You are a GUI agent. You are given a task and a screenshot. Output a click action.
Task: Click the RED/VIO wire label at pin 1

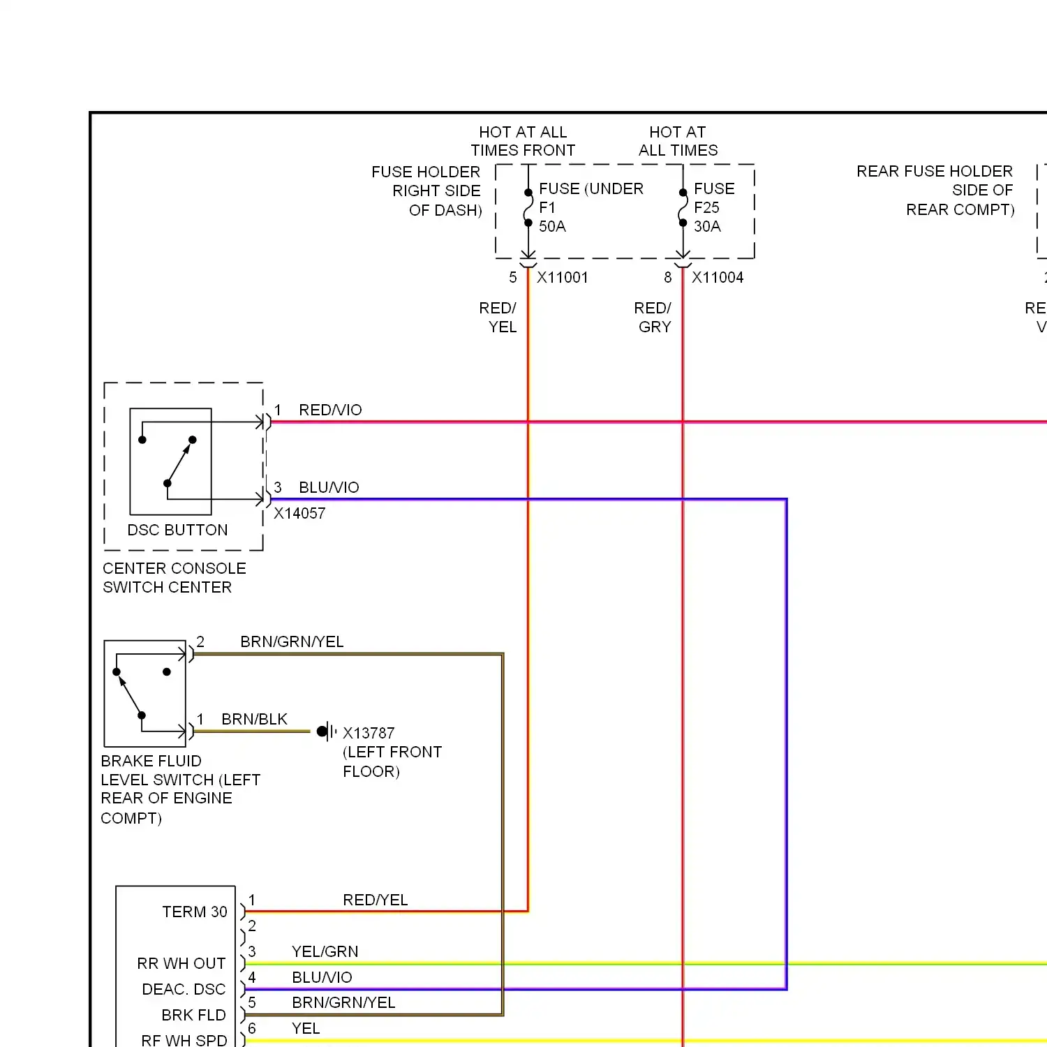(x=330, y=410)
